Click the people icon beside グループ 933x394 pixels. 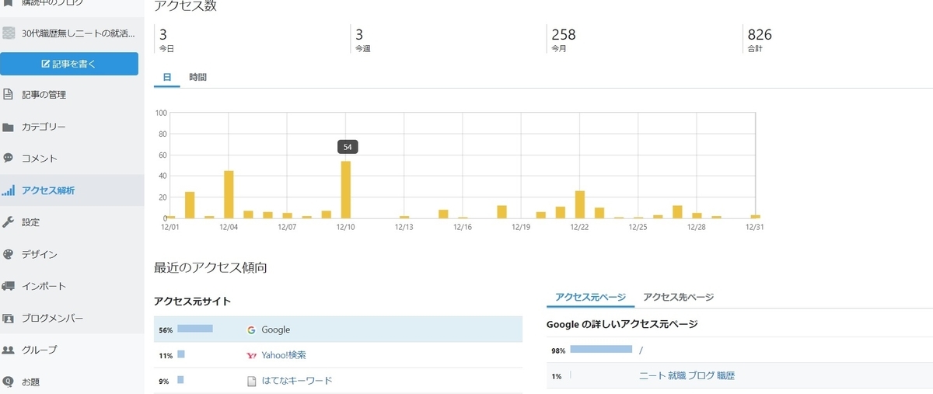click(x=9, y=350)
